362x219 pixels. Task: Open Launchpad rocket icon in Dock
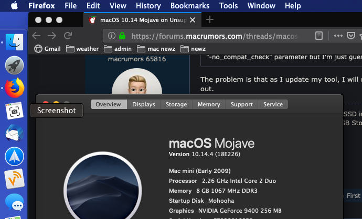[x=14, y=65]
